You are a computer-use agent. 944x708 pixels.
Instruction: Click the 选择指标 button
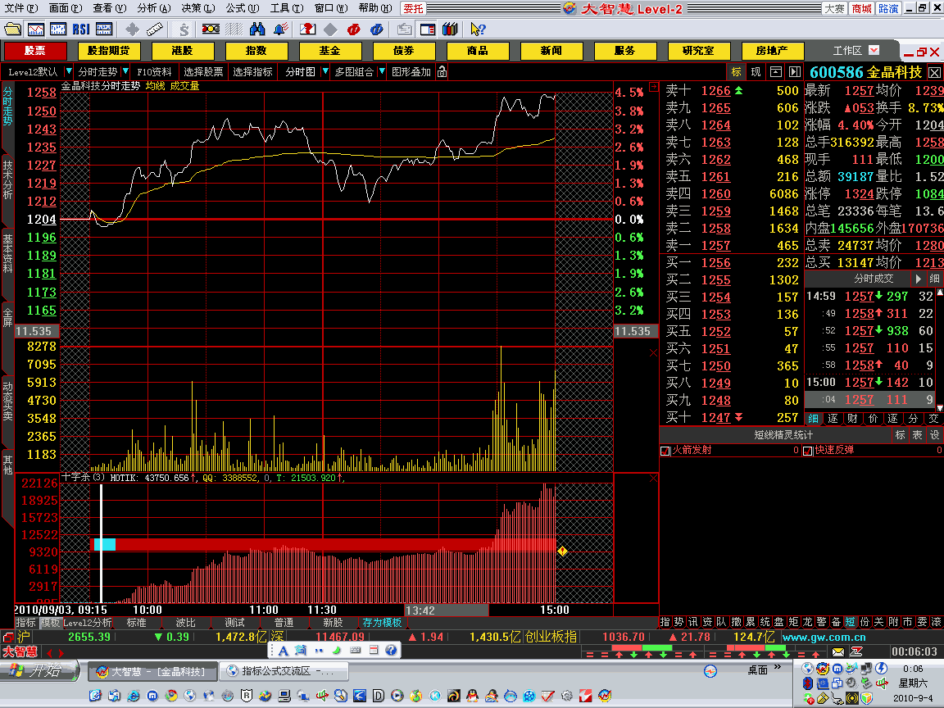coord(253,71)
